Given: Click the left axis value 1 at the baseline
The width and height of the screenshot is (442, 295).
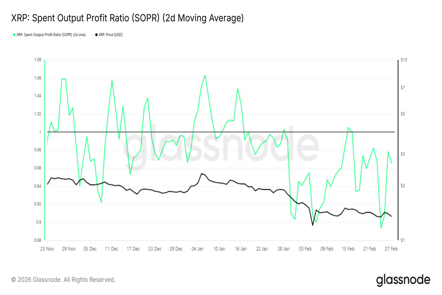Looking at the screenshot, I should point(40,132).
